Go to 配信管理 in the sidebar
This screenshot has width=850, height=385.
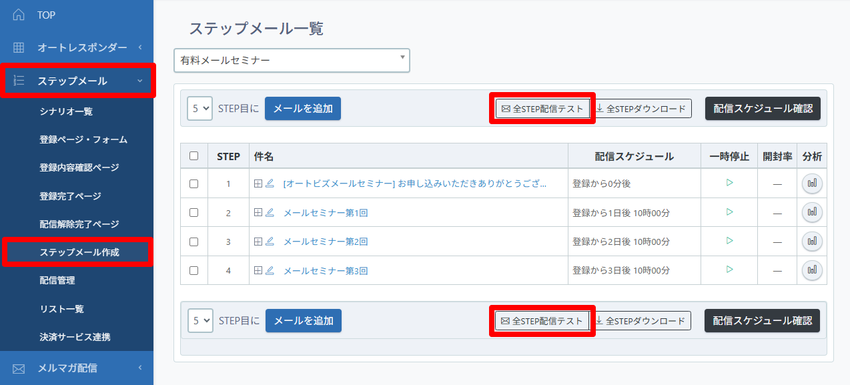pyautogui.click(x=57, y=280)
